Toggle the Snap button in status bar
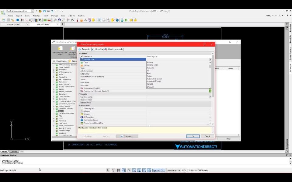Screen dimensions: 292x182 pos(113,170)
